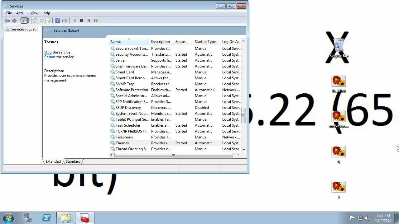Image resolution: width=399 pixels, height=224 pixels.
Task: Click the Start Service play icon
Action: (75, 21)
